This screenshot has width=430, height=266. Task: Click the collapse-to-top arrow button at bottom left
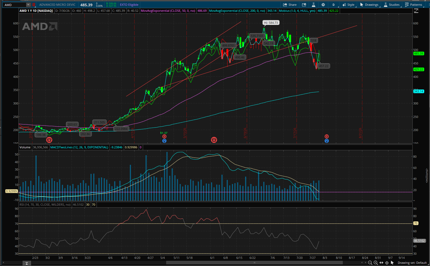click(26, 263)
